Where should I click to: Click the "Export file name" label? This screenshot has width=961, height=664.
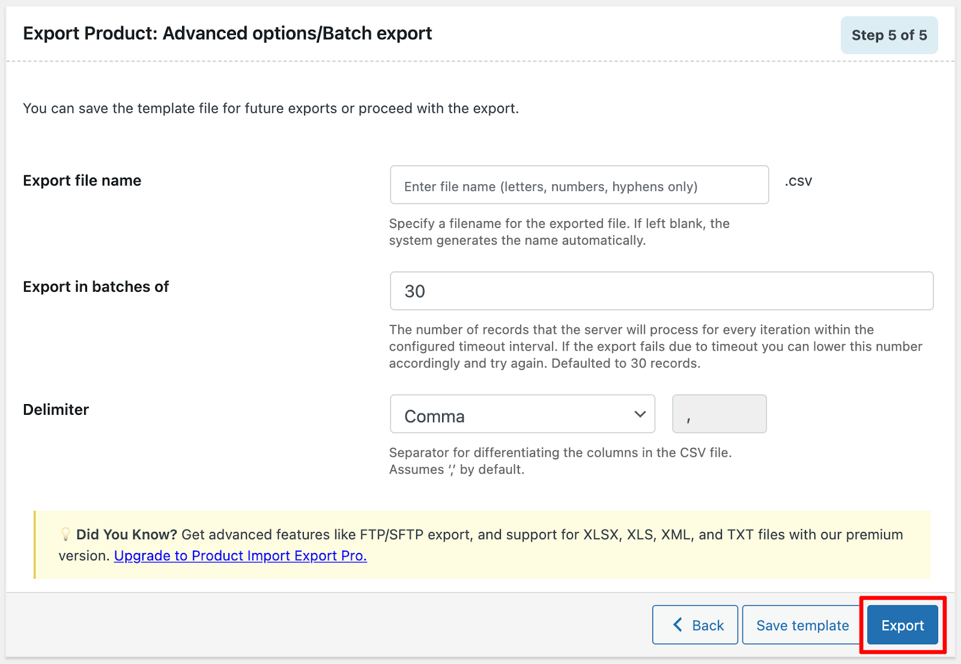(82, 181)
